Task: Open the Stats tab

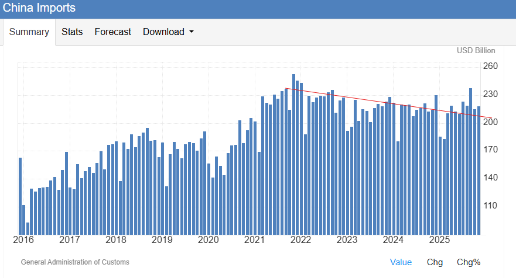Action: coord(72,32)
